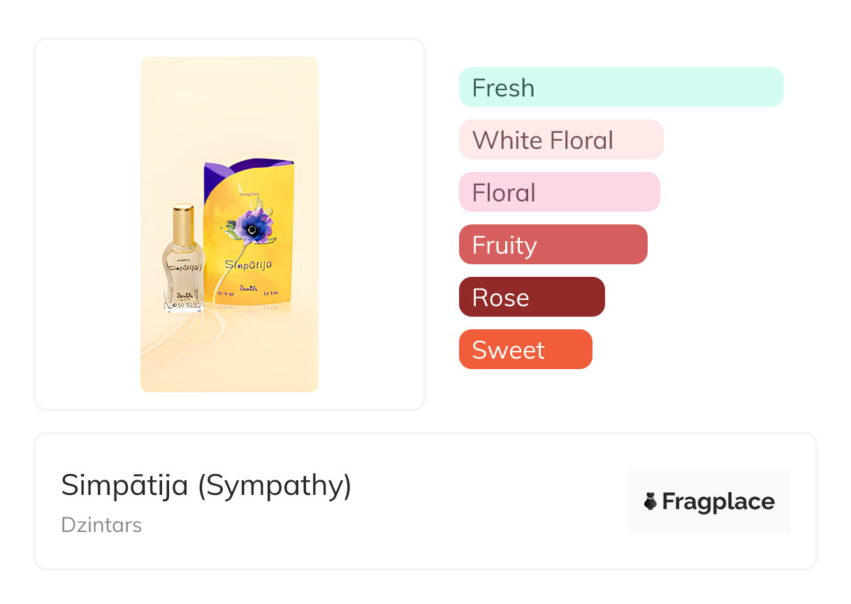Click the pink Floral accord bar
The height and width of the screenshot is (604, 851).
(559, 192)
